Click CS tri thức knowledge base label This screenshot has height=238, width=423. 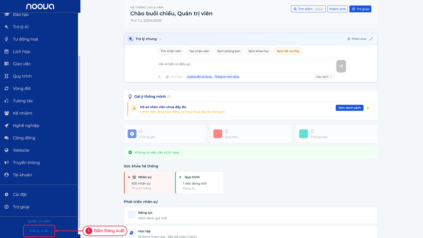(x=174, y=77)
